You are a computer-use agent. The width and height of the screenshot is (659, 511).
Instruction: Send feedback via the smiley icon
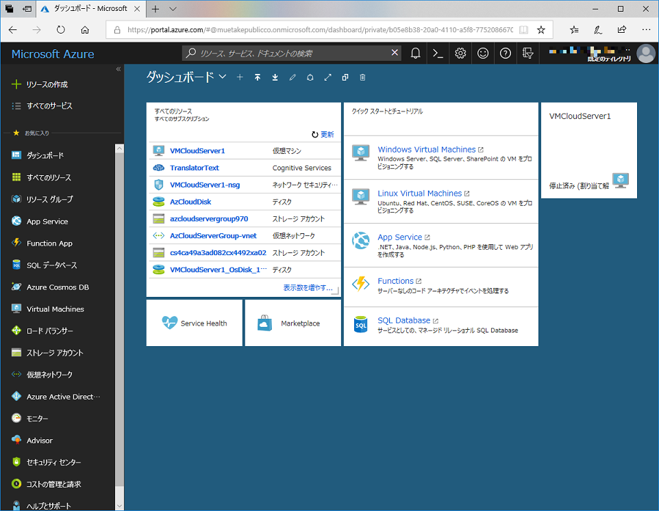click(x=483, y=53)
